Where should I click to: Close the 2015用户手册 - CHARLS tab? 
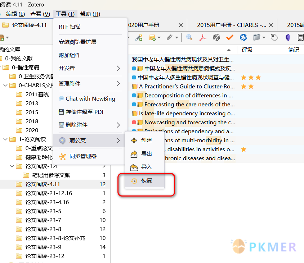(271, 25)
